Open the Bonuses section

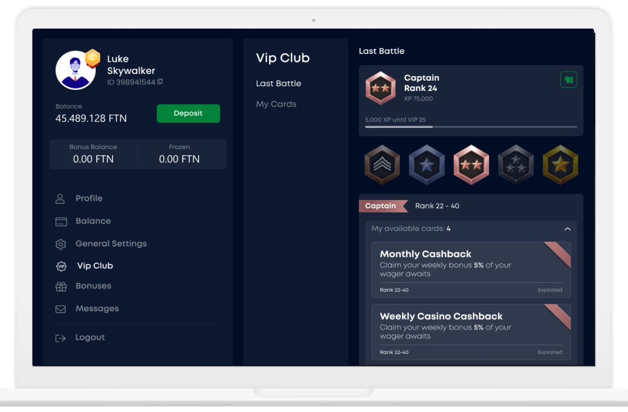93,286
